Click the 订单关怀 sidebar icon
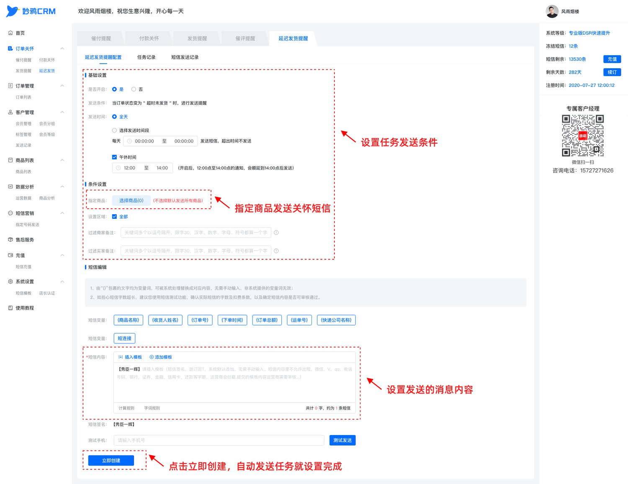Viewport: 628px width, 484px height. 10,49
